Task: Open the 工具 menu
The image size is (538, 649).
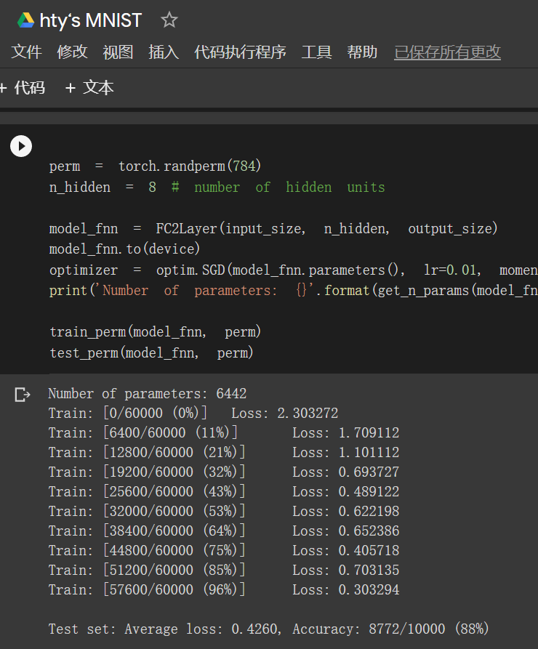Action: coord(317,52)
